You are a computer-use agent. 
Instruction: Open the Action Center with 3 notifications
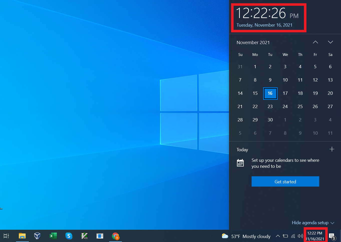tap(332, 236)
